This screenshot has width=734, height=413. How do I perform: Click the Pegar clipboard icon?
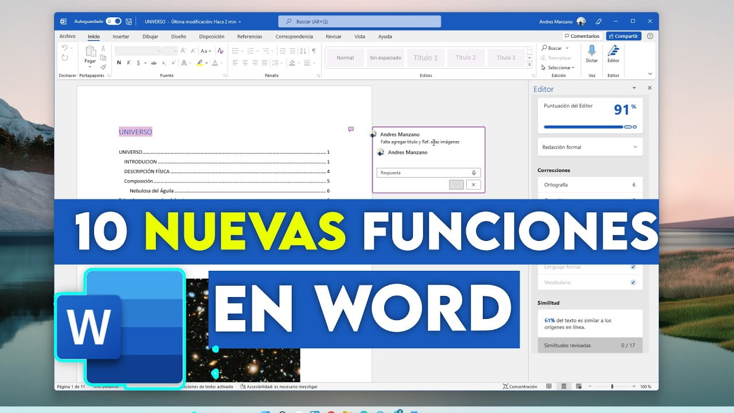tap(90, 52)
